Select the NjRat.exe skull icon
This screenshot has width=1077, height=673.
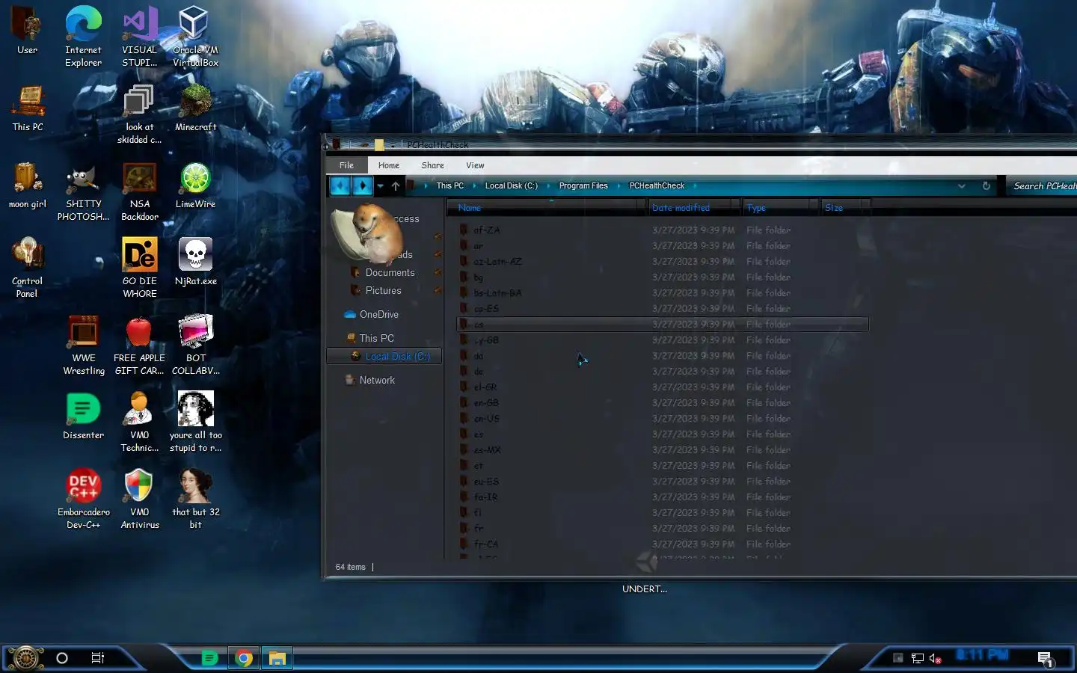[x=195, y=262]
